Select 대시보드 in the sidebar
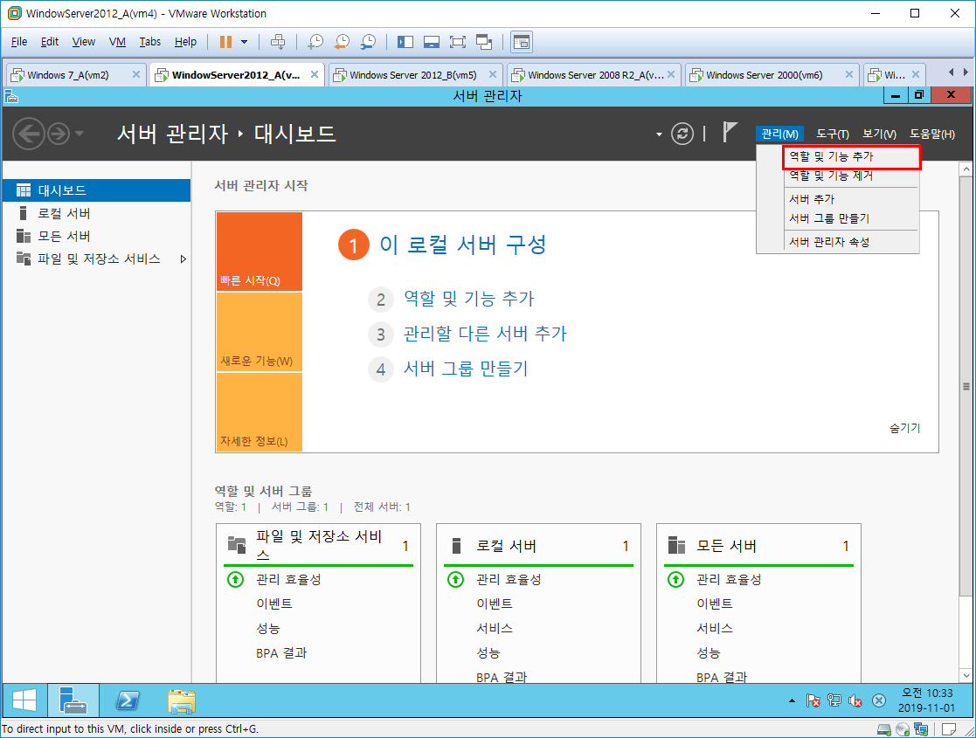 pos(96,190)
